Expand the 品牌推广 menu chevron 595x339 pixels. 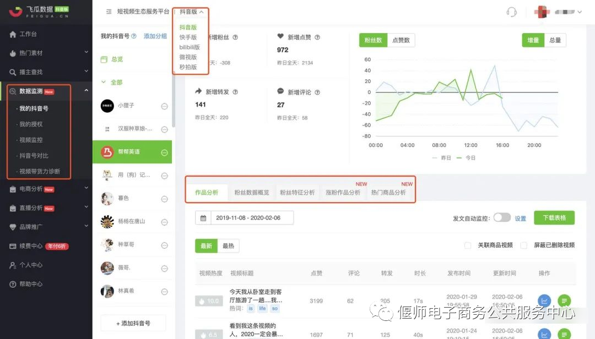(x=86, y=226)
